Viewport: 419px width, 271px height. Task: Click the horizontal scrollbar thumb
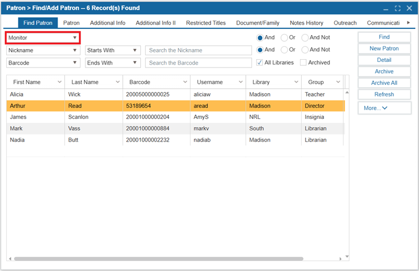pos(159,259)
